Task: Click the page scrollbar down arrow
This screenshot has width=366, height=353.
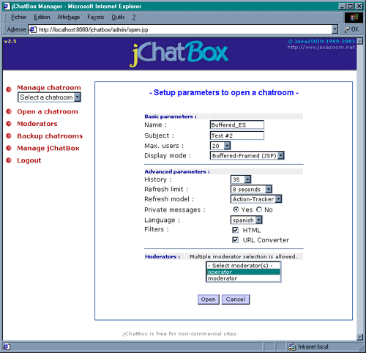Action: tap(360, 338)
